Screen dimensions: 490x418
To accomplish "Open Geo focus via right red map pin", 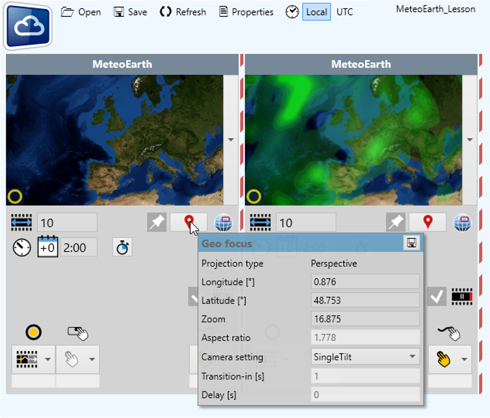I will (427, 222).
